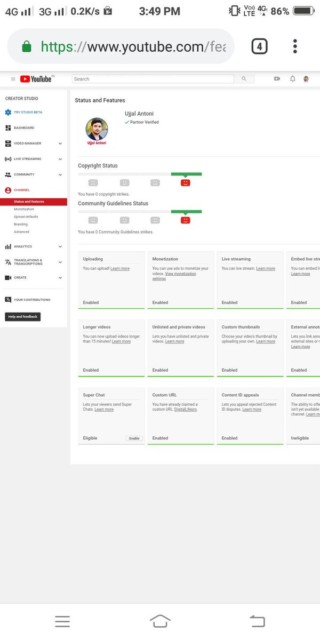Tap the Android back button
The width and height of the screenshot is (320, 640).
click(x=257, y=621)
